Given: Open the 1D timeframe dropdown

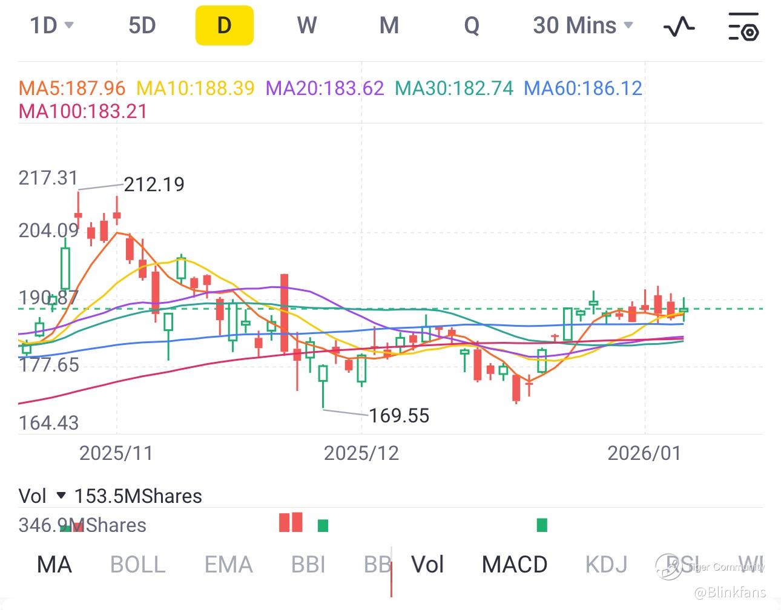Looking at the screenshot, I should pyautogui.click(x=51, y=25).
